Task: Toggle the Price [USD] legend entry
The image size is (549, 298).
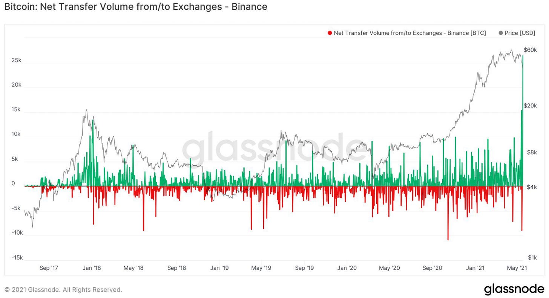Action: (x=517, y=33)
